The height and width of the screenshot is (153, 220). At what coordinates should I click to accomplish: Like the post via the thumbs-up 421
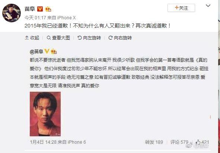(x=202, y=142)
